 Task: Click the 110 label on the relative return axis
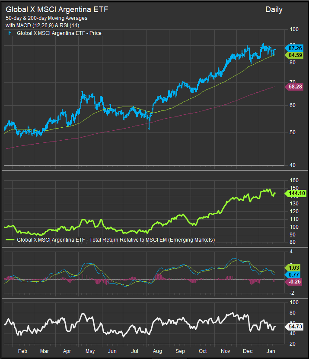pyautogui.click(x=294, y=219)
